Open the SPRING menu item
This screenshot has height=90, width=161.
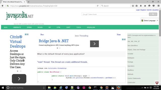(29, 27)
